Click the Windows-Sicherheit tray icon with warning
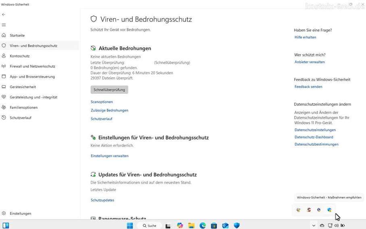This screenshot has height=229, width=366. point(329,210)
